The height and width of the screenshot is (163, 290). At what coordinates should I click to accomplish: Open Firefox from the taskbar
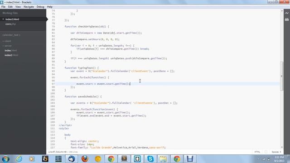(x=85, y=159)
